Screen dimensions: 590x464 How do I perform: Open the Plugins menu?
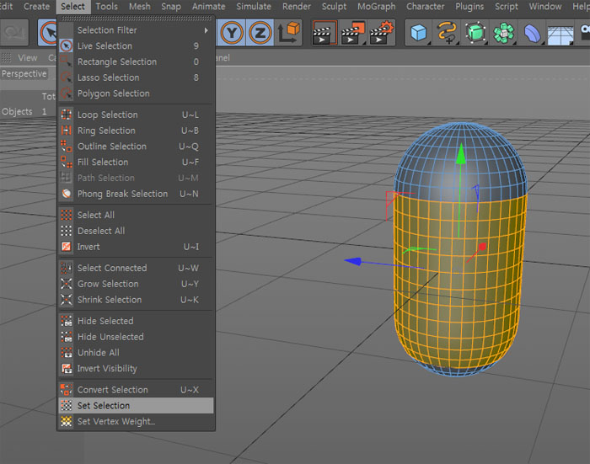469,7
